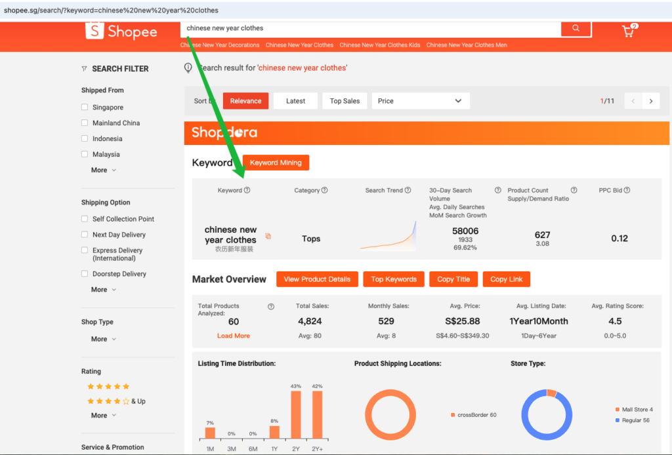Click help icon next to PPC Bid
This screenshot has height=455, width=672.
(627, 191)
